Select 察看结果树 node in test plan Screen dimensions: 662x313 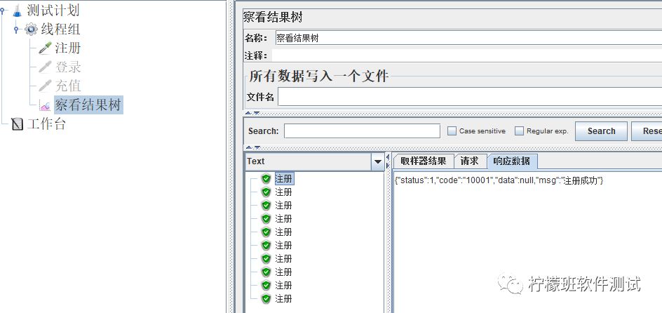click(x=88, y=105)
